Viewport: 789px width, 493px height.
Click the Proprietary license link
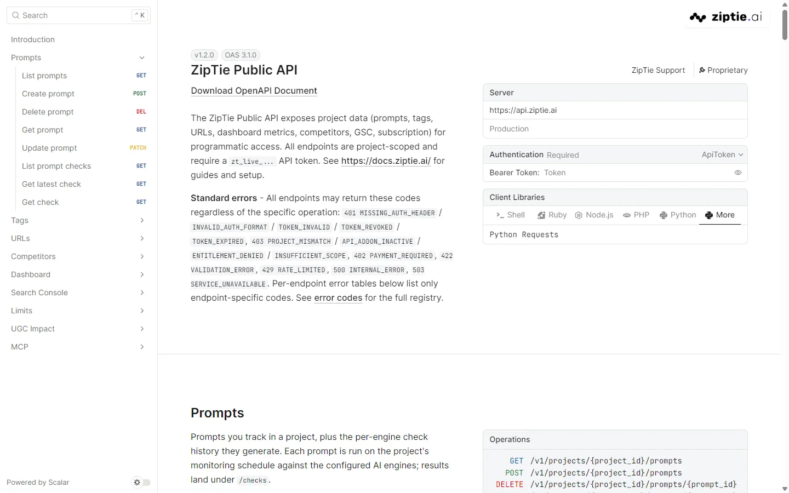click(x=723, y=70)
